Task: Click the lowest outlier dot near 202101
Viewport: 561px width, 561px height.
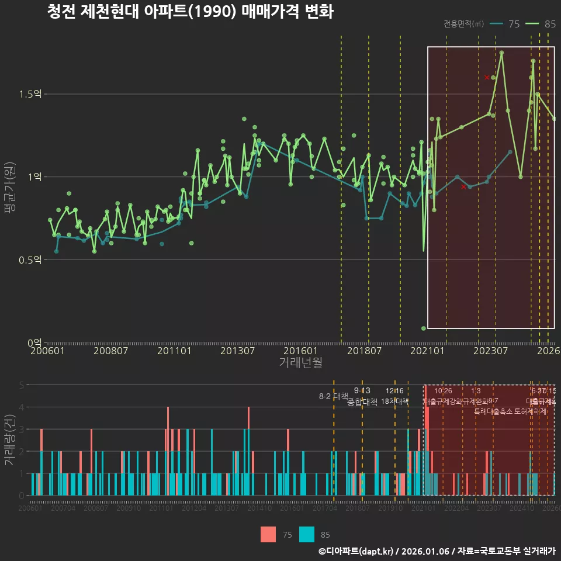Action: pos(424,328)
